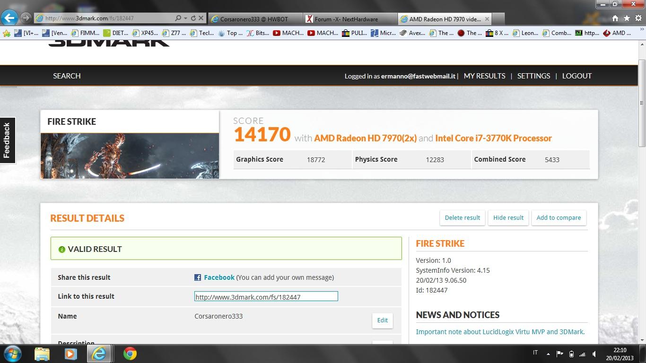646x363 pixels.
Task: Show hidden system tray icons arrow
Action: click(548, 354)
